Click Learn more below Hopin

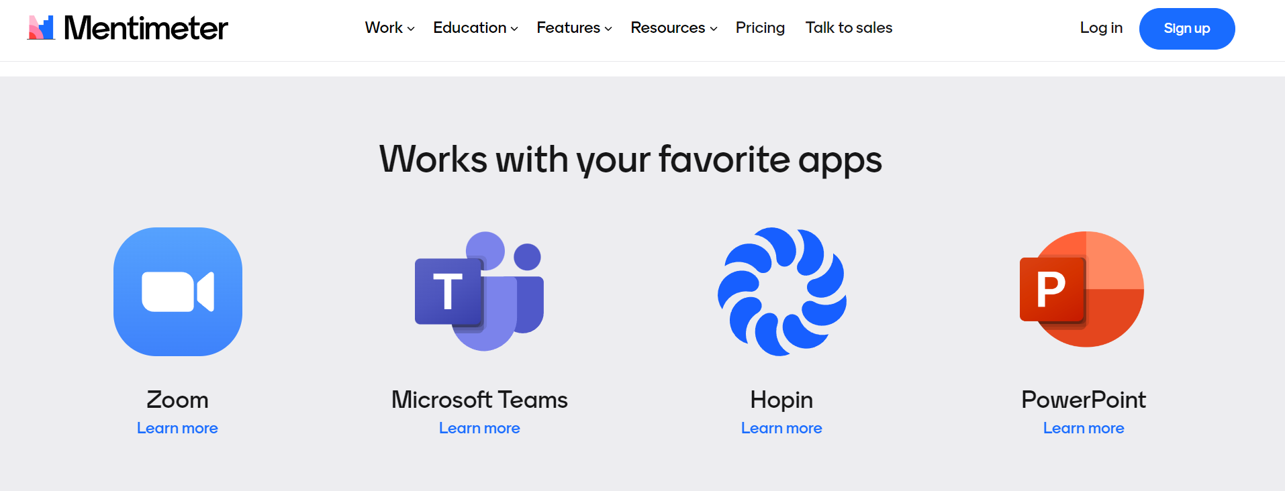pyautogui.click(x=781, y=428)
